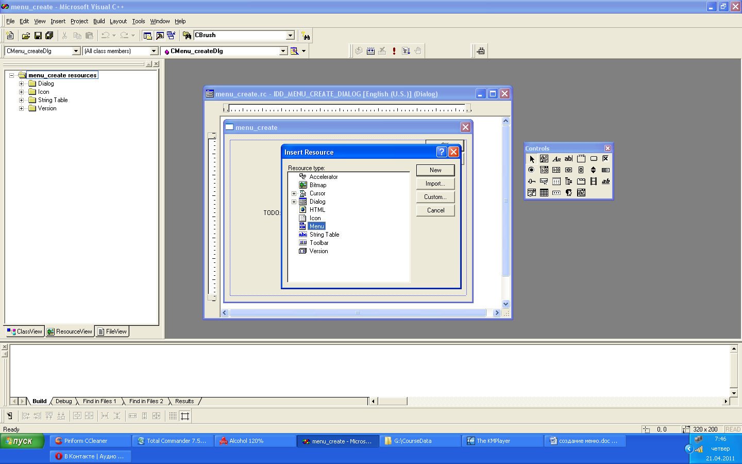The height and width of the screenshot is (464, 742).
Task: Open the (All class members) filter dropdown
Action: (154, 51)
